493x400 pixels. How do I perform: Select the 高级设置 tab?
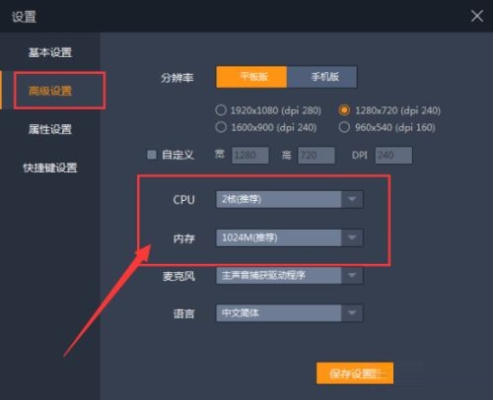(50, 91)
